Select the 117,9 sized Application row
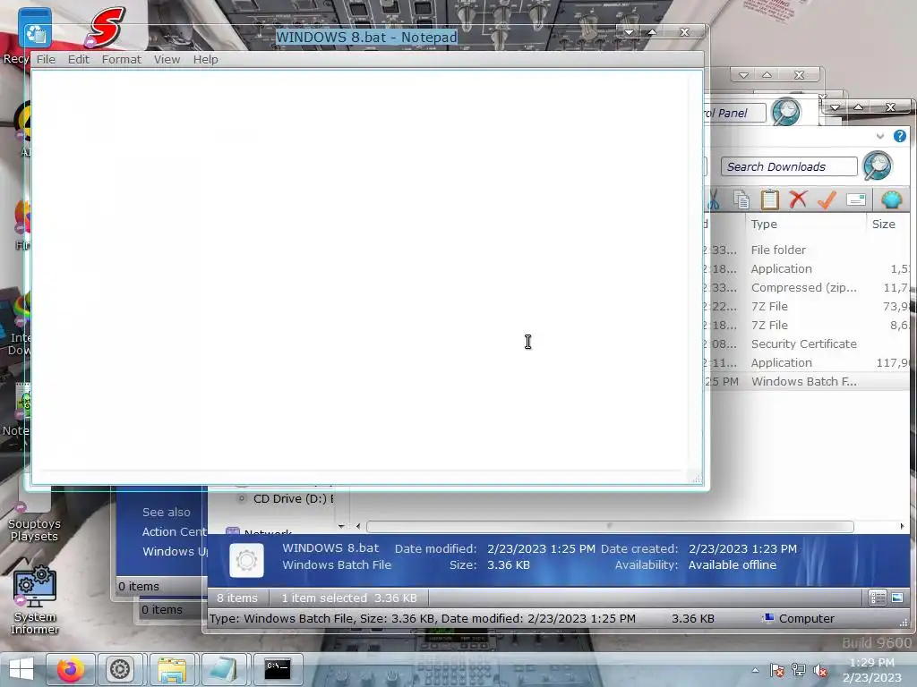This screenshot has width=917, height=687. [x=807, y=363]
